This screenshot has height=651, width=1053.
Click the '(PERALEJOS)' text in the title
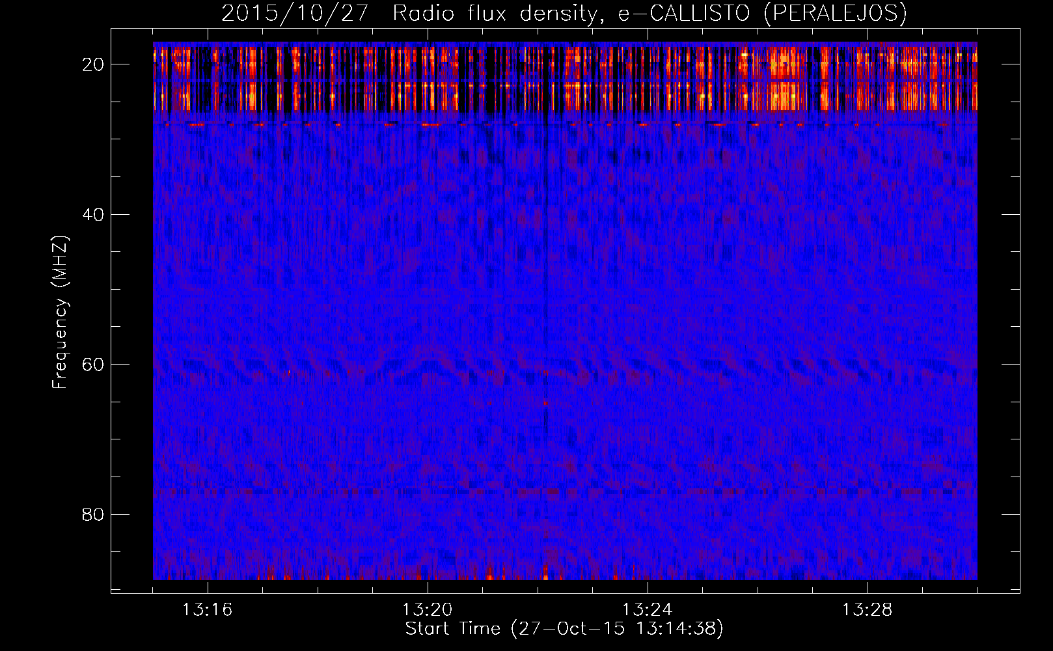coord(835,14)
